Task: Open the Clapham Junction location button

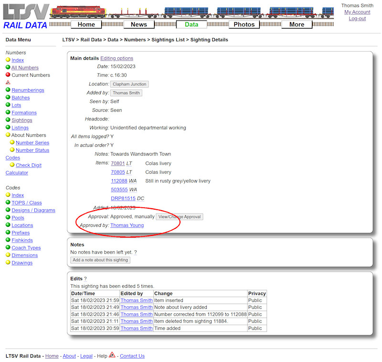Action: (130, 84)
